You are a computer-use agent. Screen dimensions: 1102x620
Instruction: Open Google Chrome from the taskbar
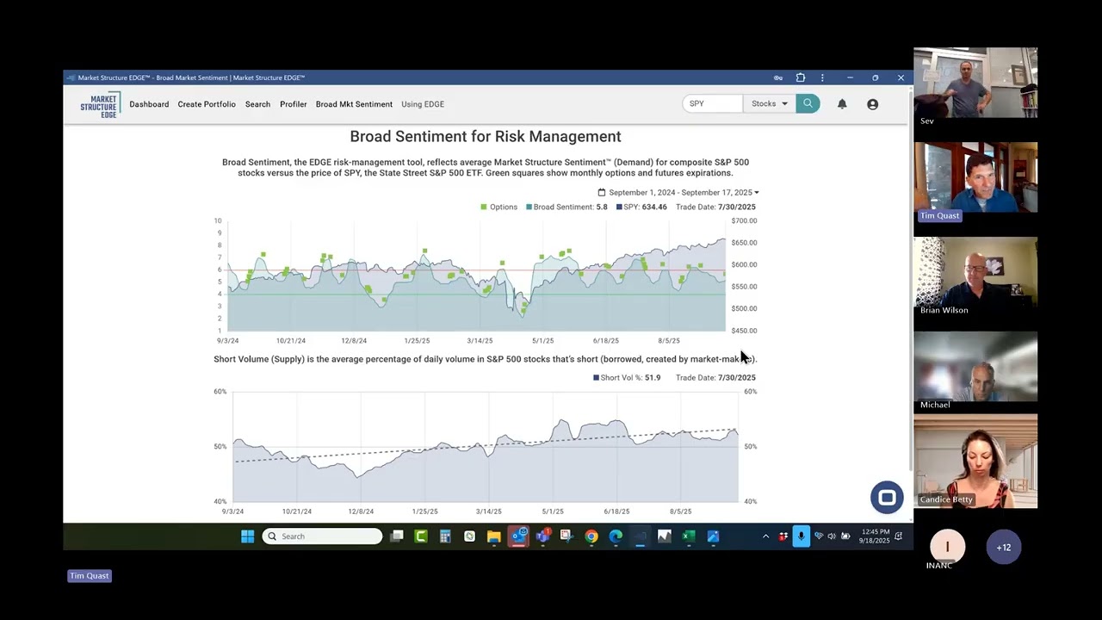coord(591,536)
